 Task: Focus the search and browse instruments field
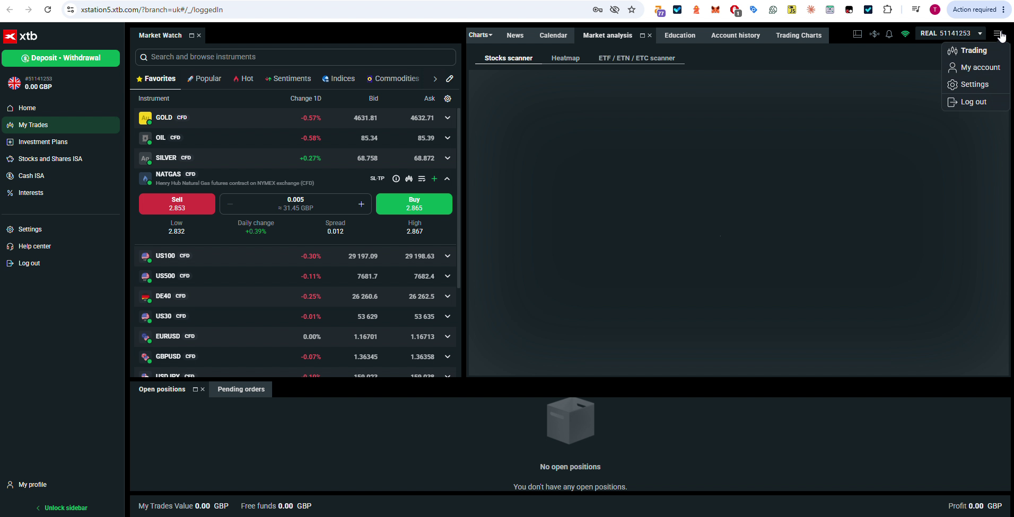click(295, 57)
